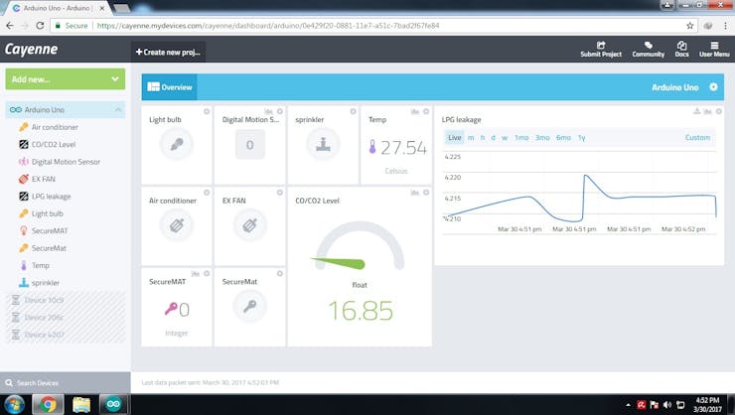The image size is (735, 415).
Task: Bookmark this page with star icon
Action: 690,26
